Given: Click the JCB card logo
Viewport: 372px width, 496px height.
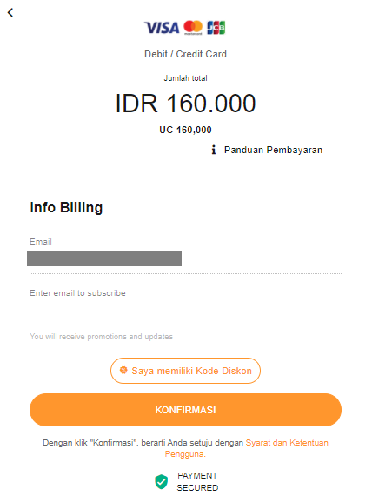Looking at the screenshot, I should coord(216,28).
